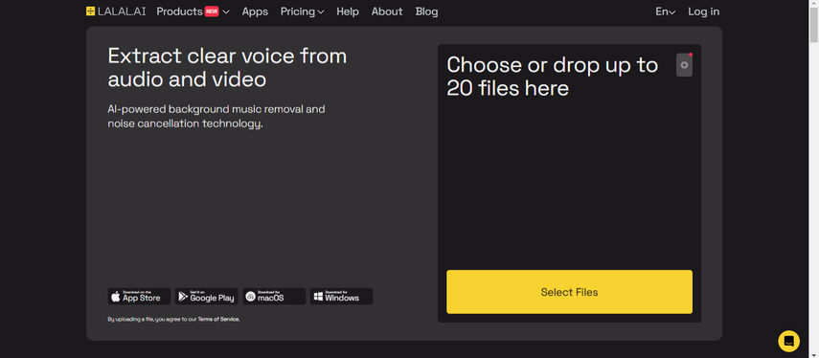Screen dimensions: 819x358
Task: Download for macOS badge
Action: point(274,297)
